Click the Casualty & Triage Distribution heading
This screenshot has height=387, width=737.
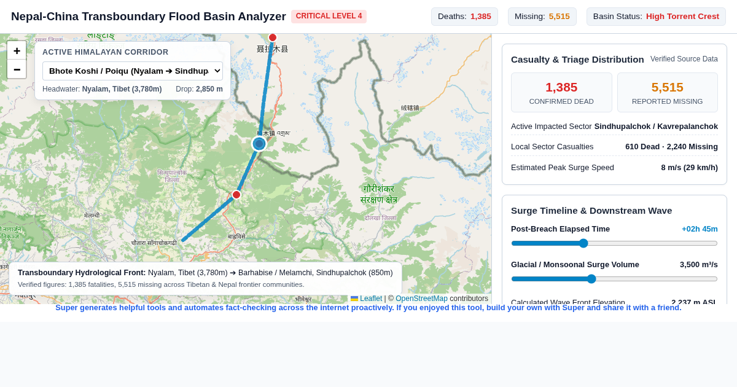pos(577,60)
